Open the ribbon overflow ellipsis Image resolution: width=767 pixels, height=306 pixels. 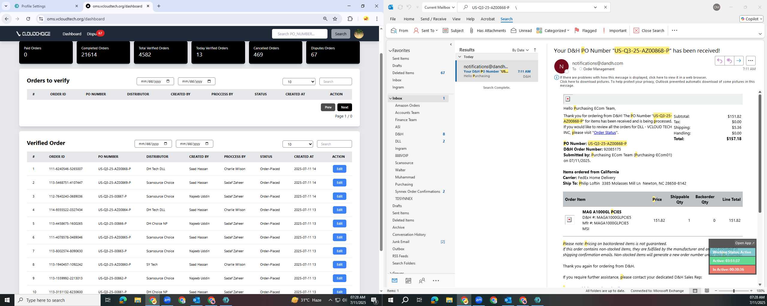click(x=674, y=30)
